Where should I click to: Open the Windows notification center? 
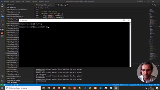[x=157, y=88]
